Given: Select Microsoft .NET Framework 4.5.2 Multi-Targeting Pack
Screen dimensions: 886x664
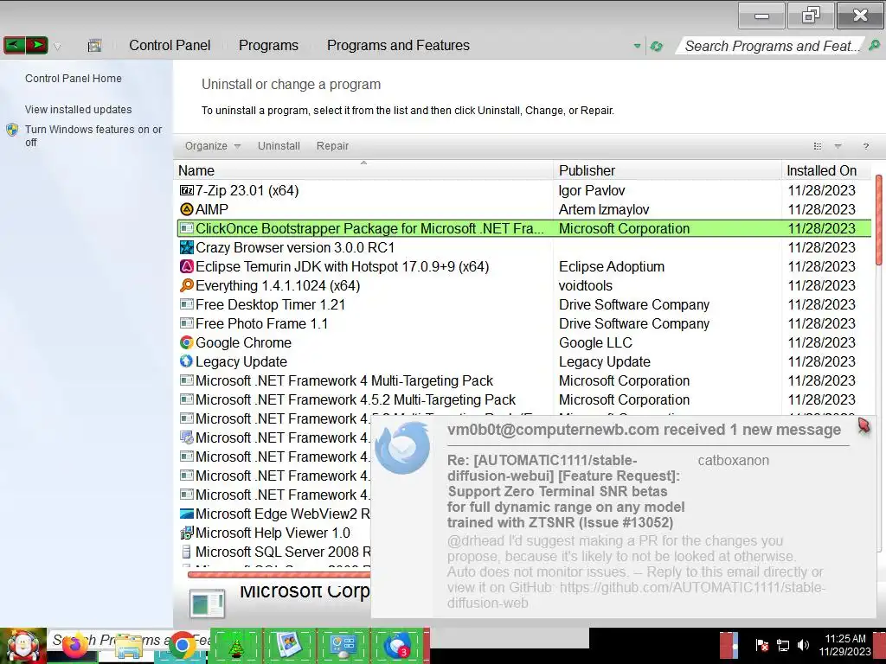Looking at the screenshot, I should click(356, 400).
